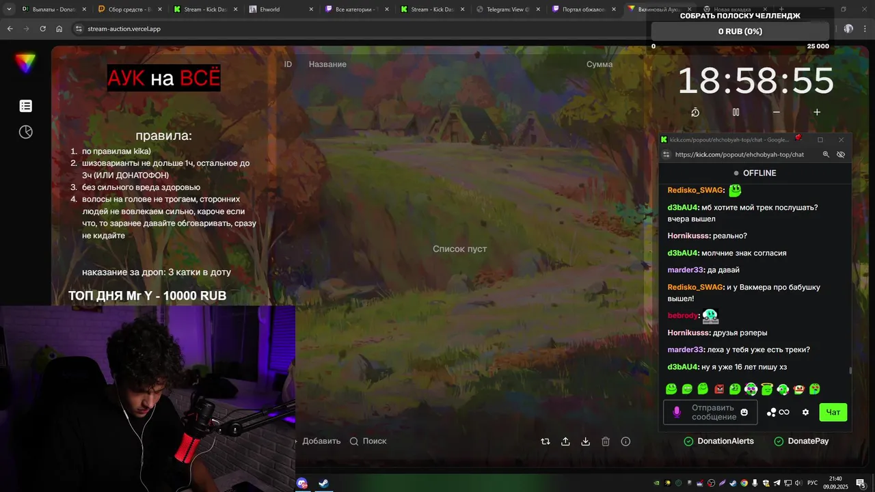
Task: Click username bebrody in chat
Action: tap(682, 316)
